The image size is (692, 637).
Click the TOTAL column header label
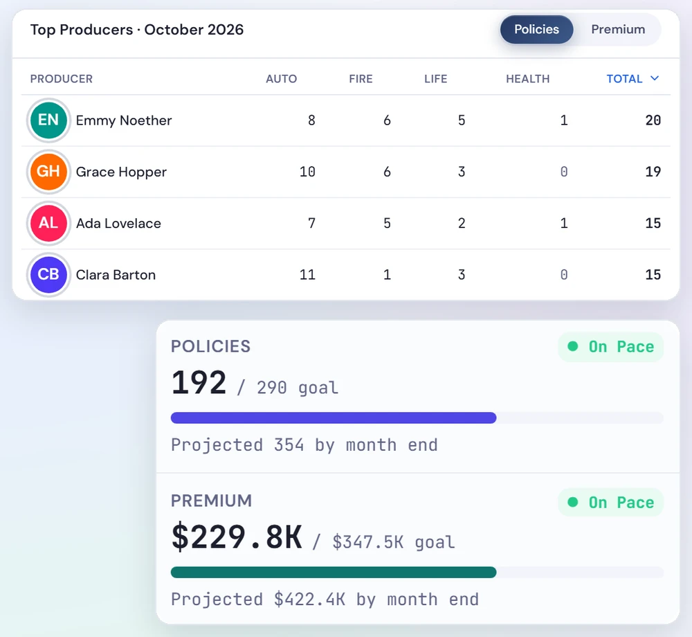coord(624,79)
